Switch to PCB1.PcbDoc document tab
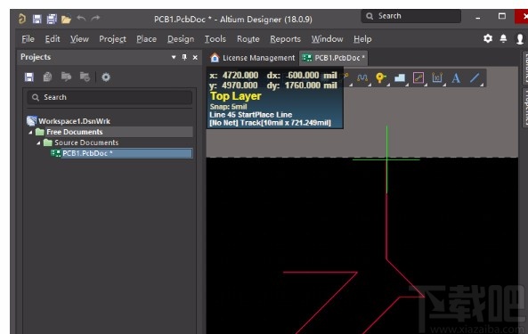Image resolution: width=528 pixels, height=334 pixels. click(x=333, y=58)
